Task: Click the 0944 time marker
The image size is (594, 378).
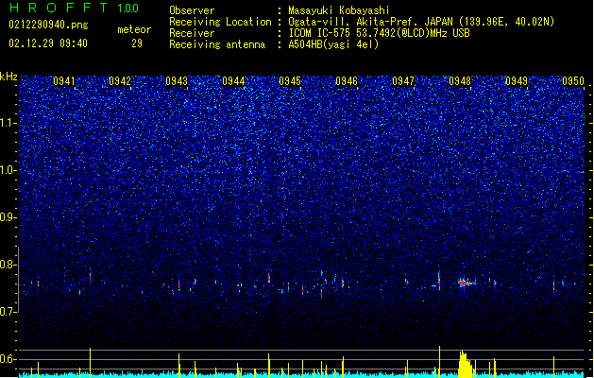Action: [x=233, y=81]
